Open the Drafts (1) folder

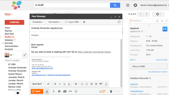pos(10,37)
